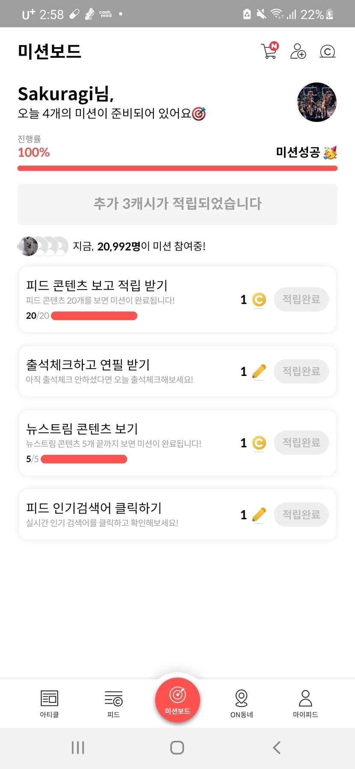Open the Android recent apps button
355x769 pixels.
[x=78, y=748]
